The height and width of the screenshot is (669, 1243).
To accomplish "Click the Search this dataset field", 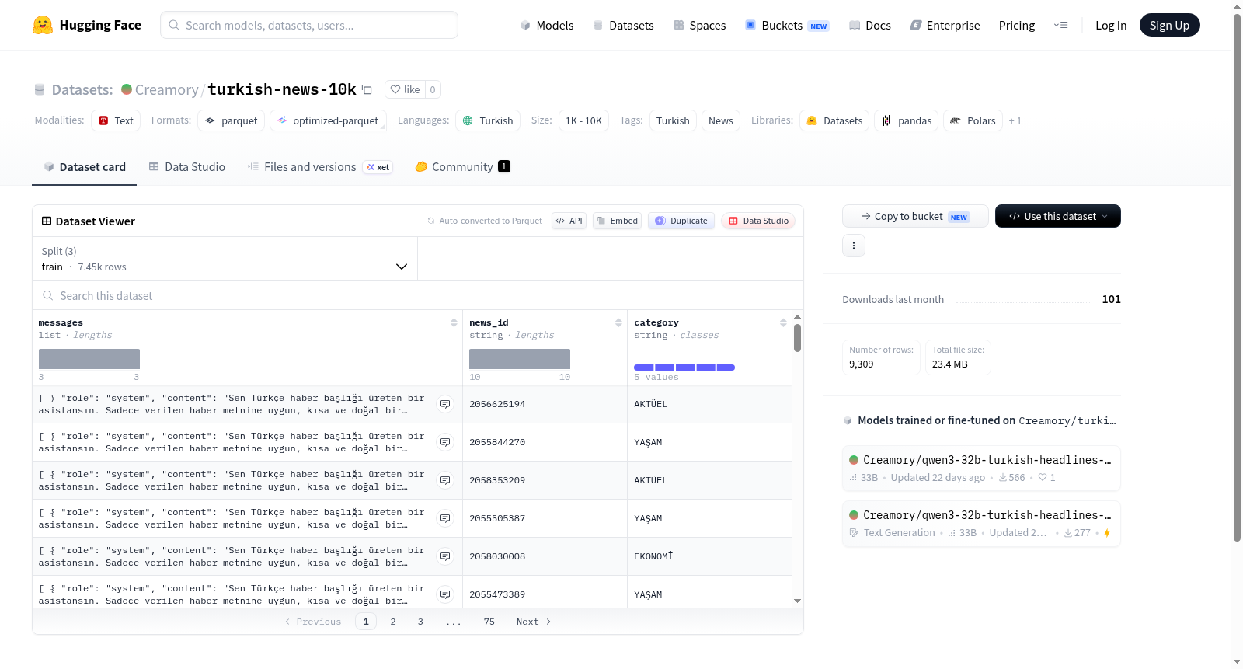I will 418,296.
